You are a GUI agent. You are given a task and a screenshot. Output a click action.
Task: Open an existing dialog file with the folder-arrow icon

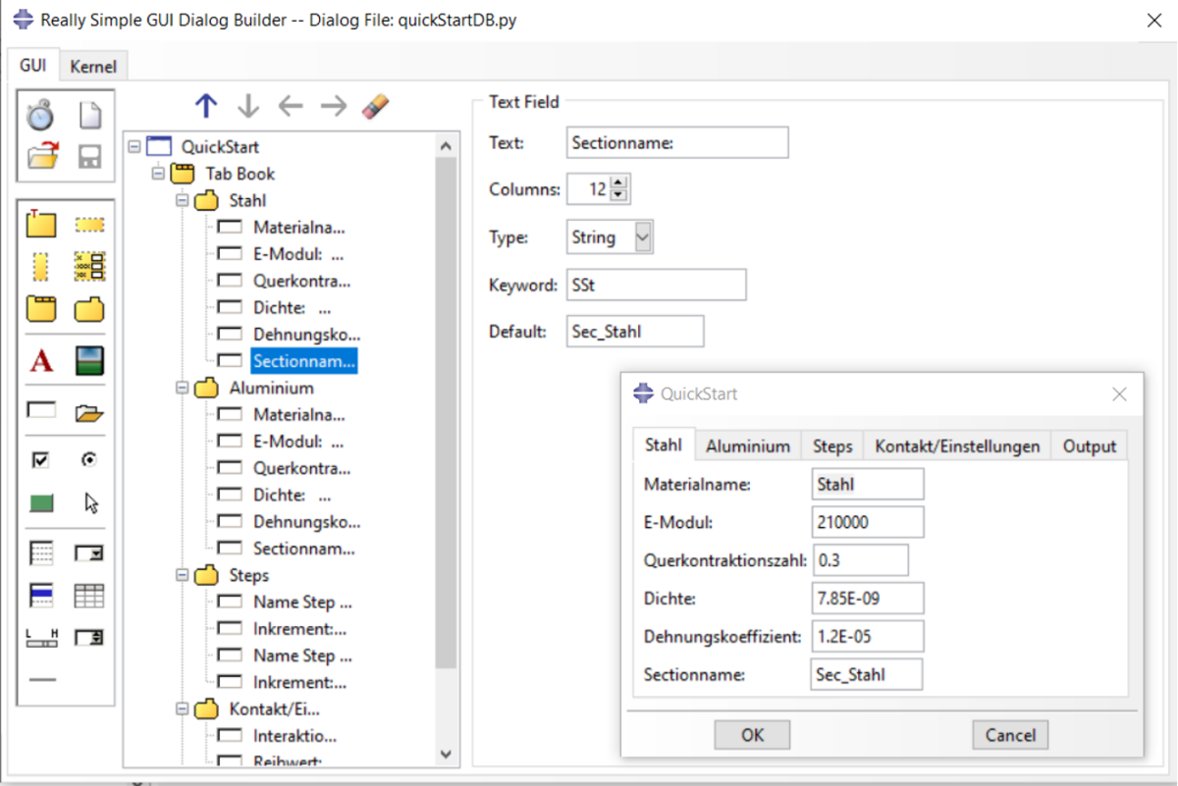(x=42, y=157)
